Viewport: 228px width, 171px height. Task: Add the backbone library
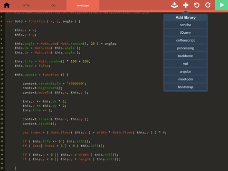click(x=185, y=56)
